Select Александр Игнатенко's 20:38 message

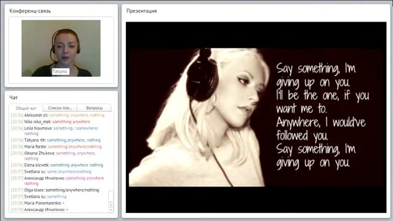39,209
